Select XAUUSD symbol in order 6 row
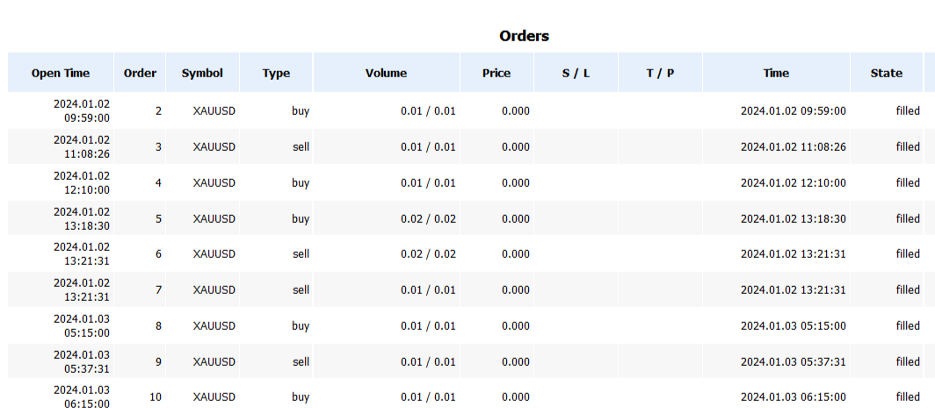The image size is (935, 408). point(214,254)
